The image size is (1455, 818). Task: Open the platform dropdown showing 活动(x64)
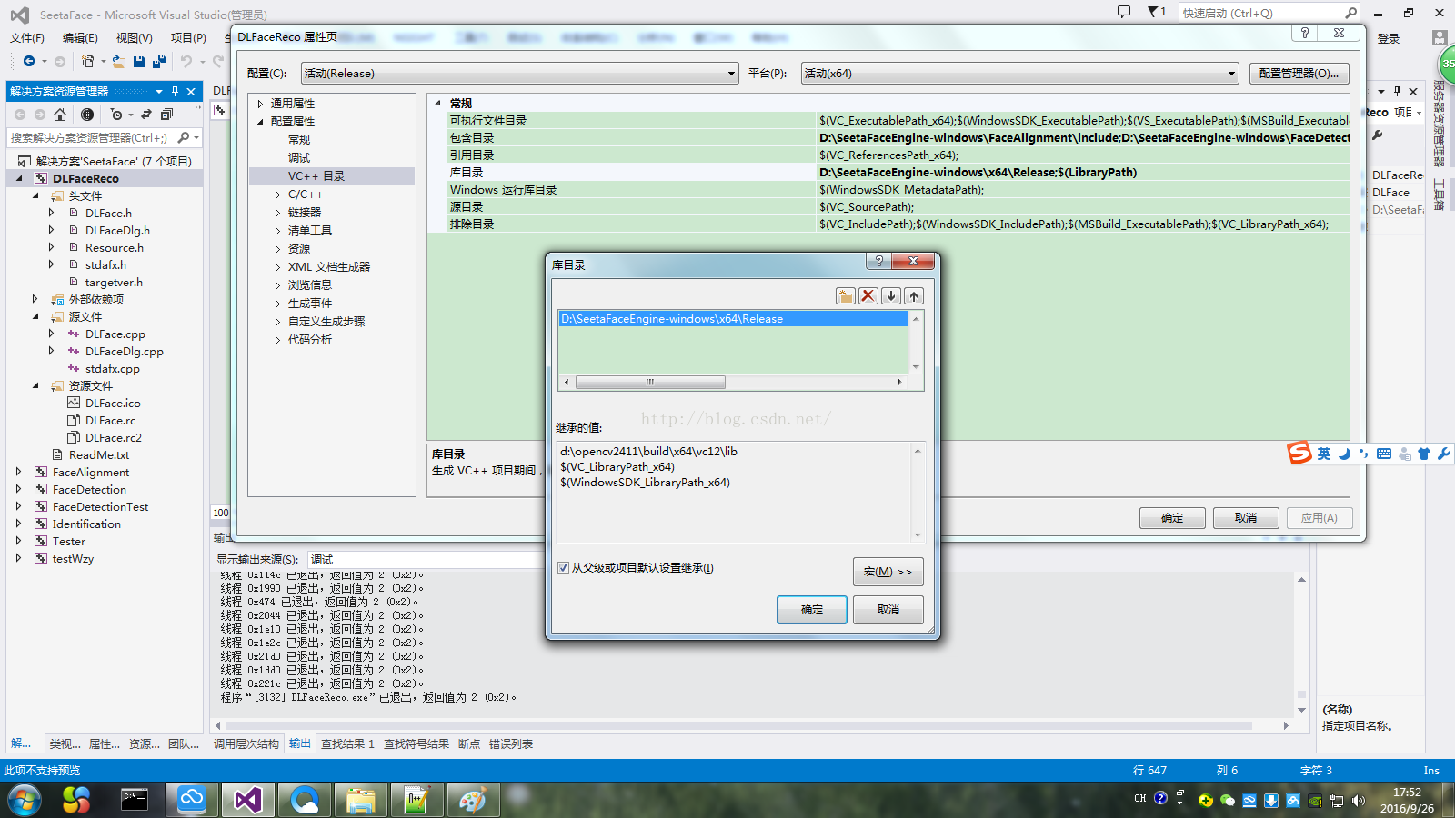click(x=1020, y=74)
